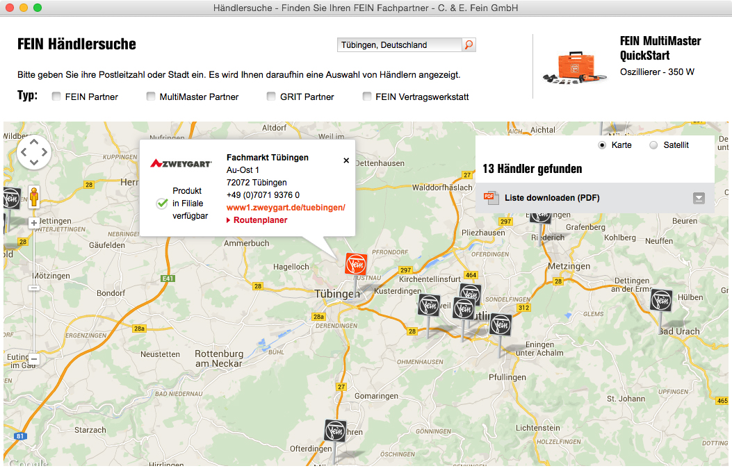Image resolution: width=732 pixels, height=473 pixels.
Task: Zoom out with the minus button
Action: [x=34, y=359]
